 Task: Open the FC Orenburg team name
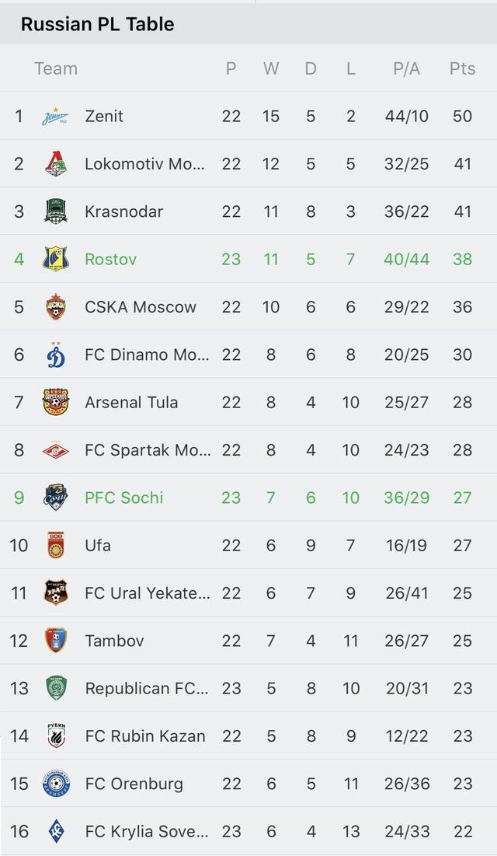134,784
